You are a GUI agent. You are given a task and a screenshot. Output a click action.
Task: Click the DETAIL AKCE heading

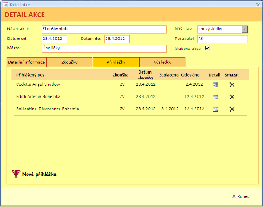(x=25, y=15)
